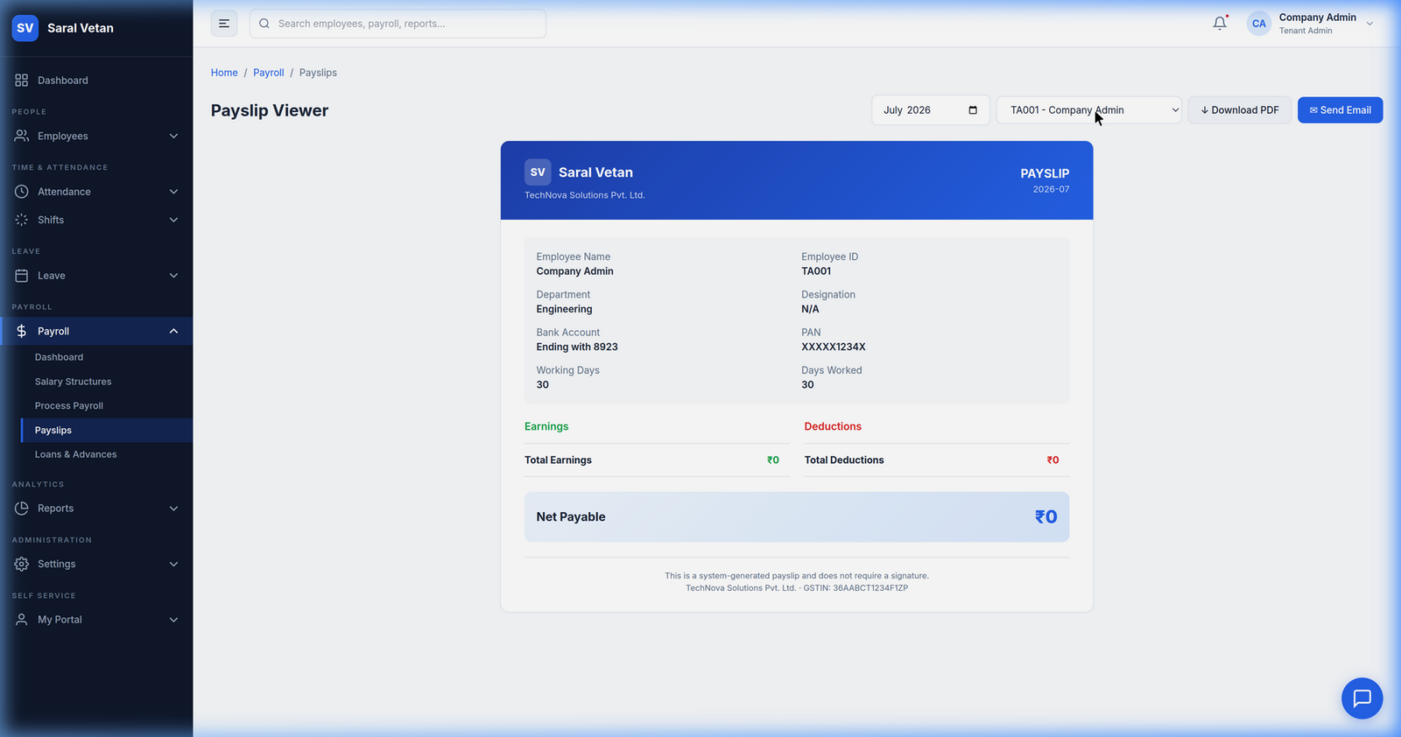Click the Employee ID value TA001
Image resolution: width=1401 pixels, height=737 pixels.
coord(816,271)
